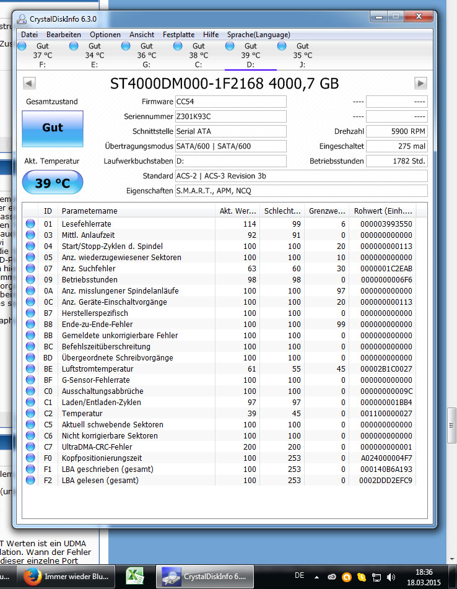The width and height of the screenshot is (457, 589).
Task: Click status icon for UltraDMA-CRC-Fehler row
Action: point(30,447)
